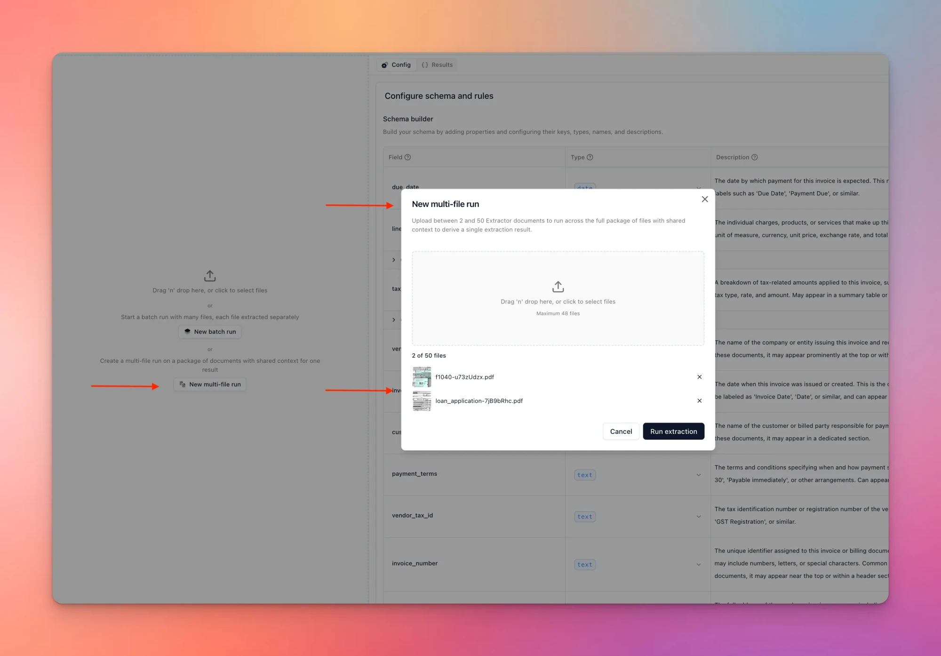Open thumbnail of f1040-u73zUdzx.pdf

(422, 377)
